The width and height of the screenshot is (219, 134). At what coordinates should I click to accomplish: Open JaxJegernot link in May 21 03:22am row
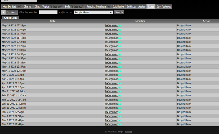111,63
